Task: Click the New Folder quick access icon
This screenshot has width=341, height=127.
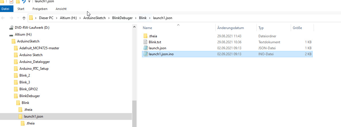Action: [18, 1]
